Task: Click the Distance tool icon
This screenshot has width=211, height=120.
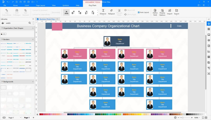Action: coord(103,11)
